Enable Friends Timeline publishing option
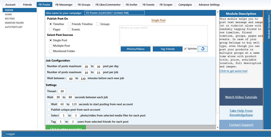The width and height of the screenshot is (271, 137). click(69, 24)
